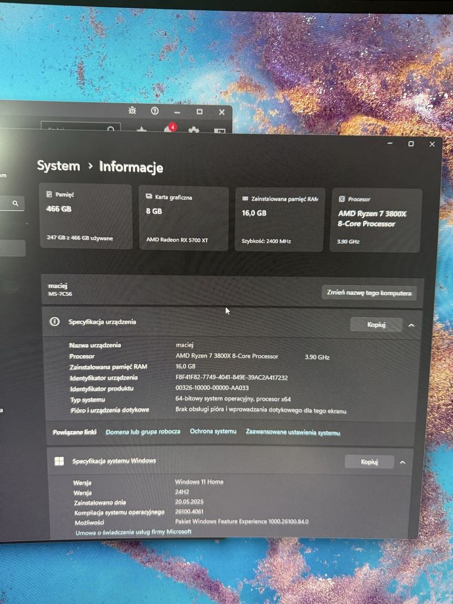Click the Procesor card CPU icon

coord(341,199)
